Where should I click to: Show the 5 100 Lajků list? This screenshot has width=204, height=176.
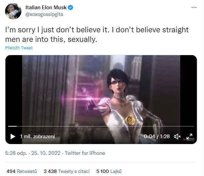click(109, 171)
